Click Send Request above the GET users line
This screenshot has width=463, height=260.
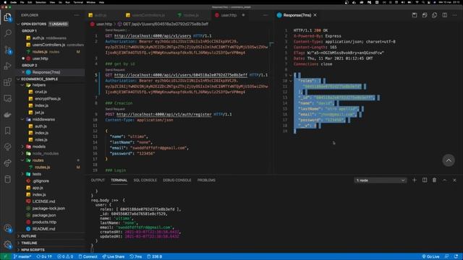(x=116, y=30)
